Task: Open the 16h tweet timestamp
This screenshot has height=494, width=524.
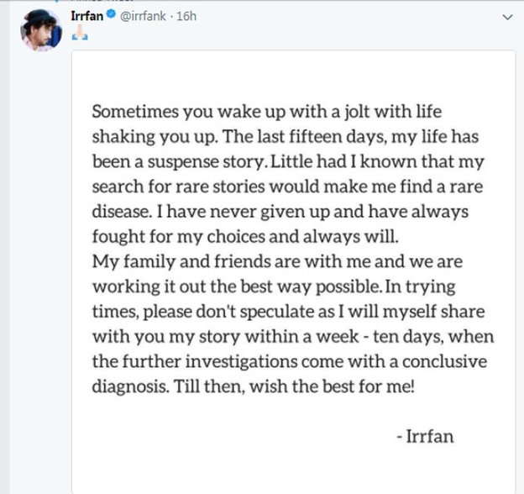Action: 186,17
